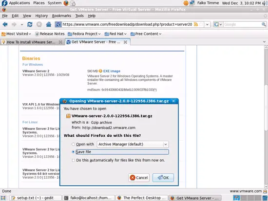Expand the Fedora Project bookmarks folder
The image size is (268, 201).
point(84,34)
